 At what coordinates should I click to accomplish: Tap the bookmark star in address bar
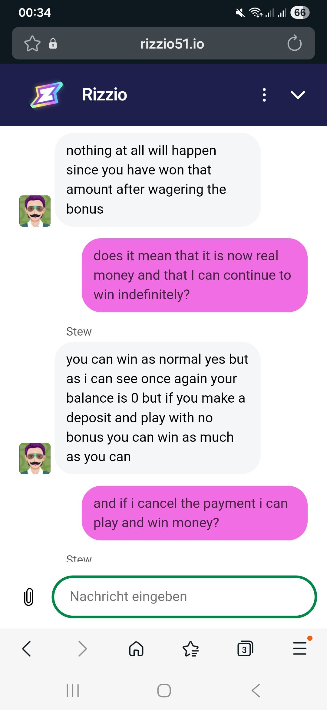pyautogui.click(x=32, y=44)
